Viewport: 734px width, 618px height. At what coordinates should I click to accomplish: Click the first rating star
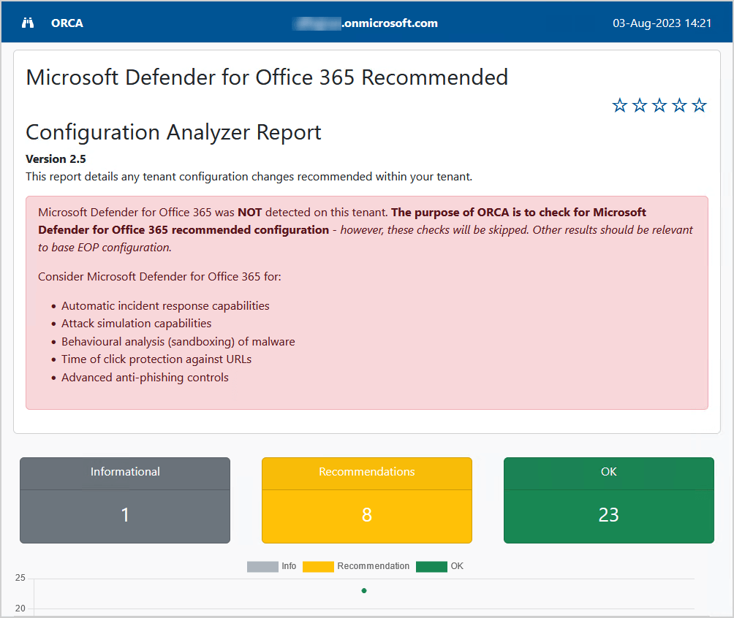point(620,106)
